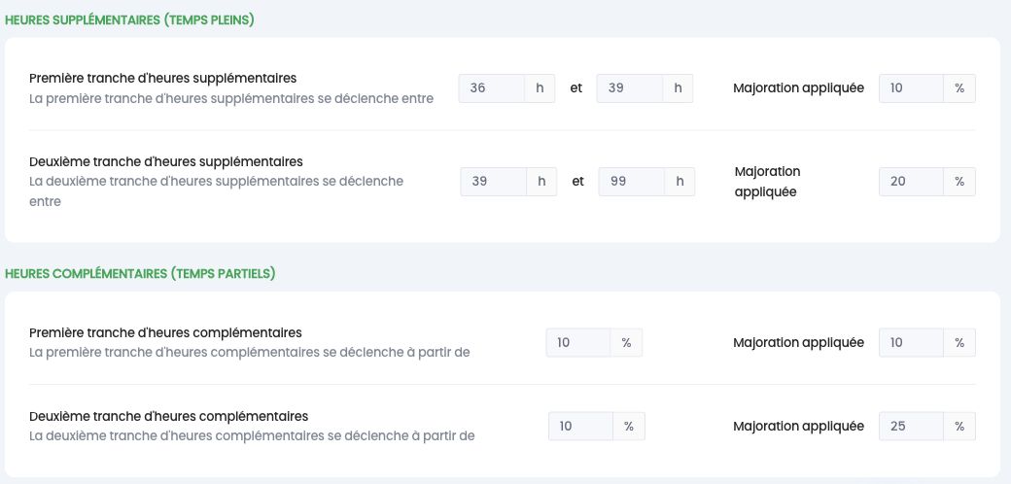1011x484 pixels.
Task: Select the surcharge field for first complementary hours bracket
Action: [x=911, y=343]
